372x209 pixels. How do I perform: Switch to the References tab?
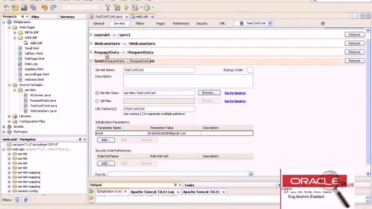tap(181, 23)
